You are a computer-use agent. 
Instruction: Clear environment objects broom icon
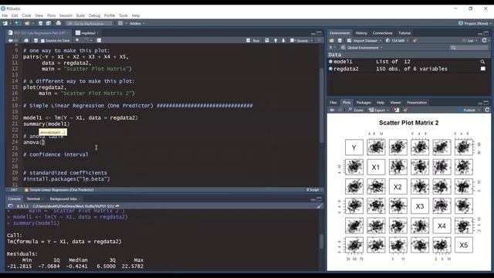point(415,40)
